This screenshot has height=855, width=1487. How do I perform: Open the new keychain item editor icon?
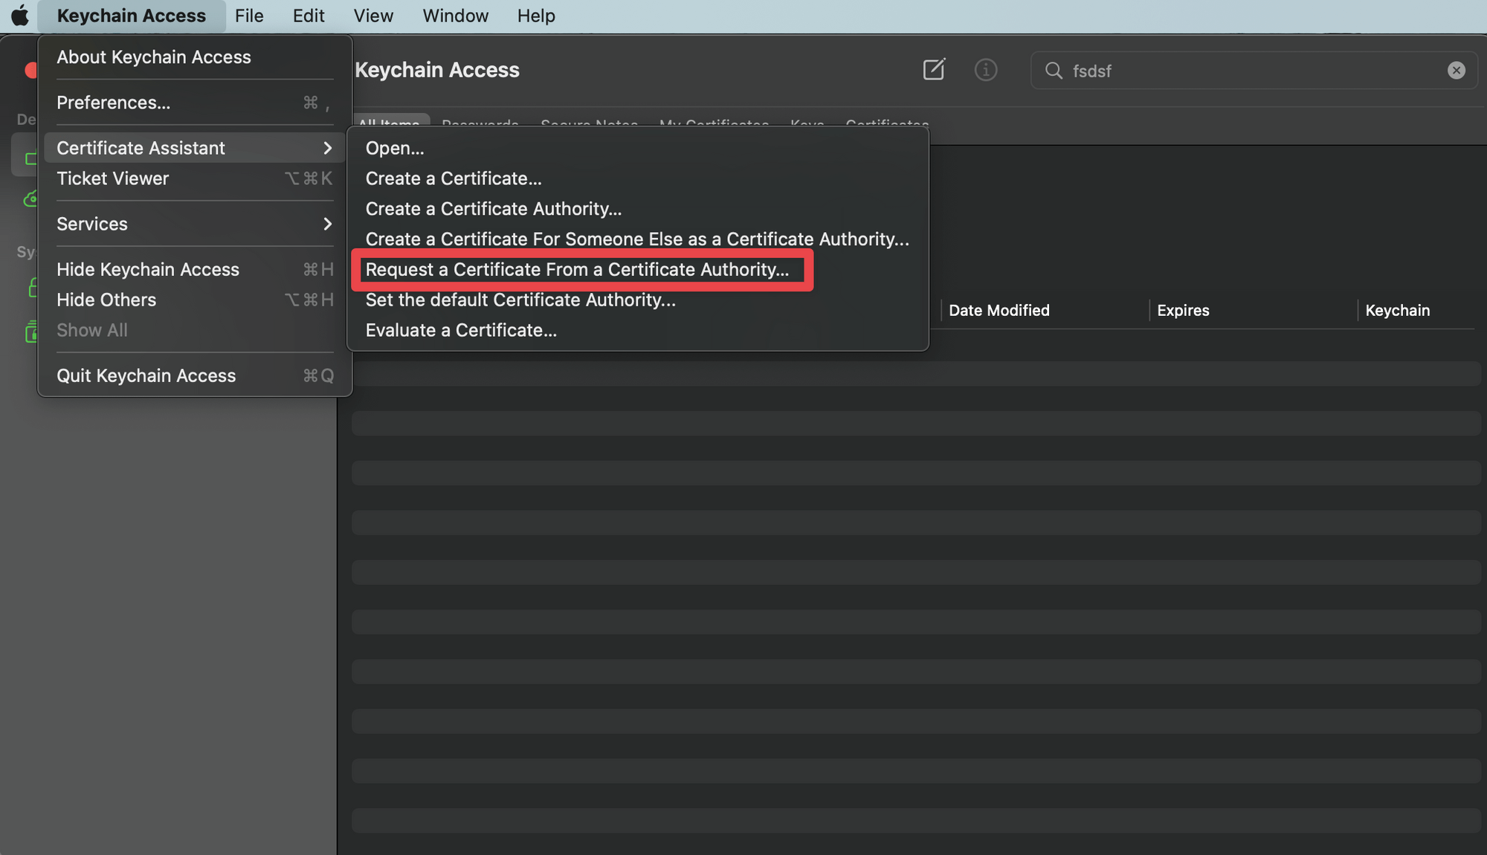[933, 69]
